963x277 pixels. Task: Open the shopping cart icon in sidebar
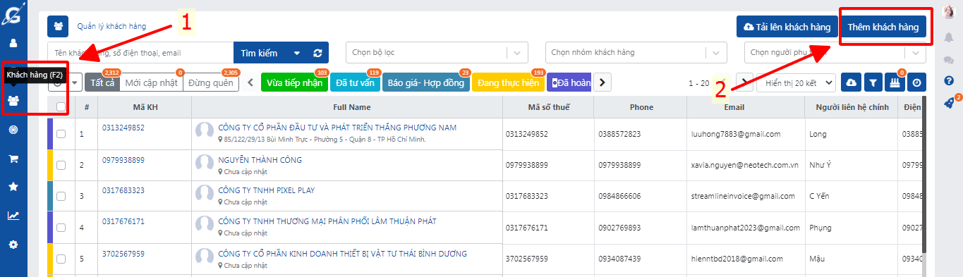pos(13,159)
